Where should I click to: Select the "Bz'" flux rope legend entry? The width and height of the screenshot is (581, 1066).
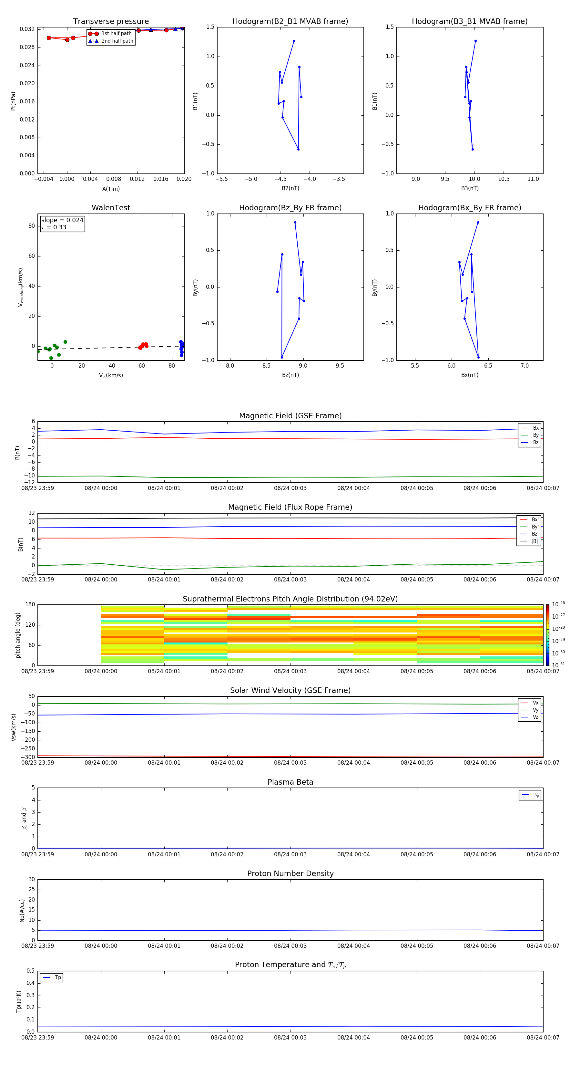(x=529, y=534)
